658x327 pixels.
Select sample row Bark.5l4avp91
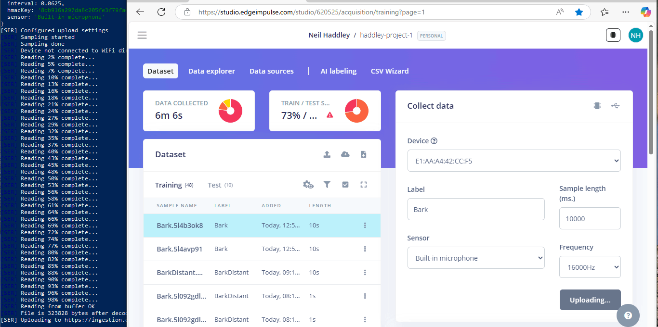tap(262, 249)
